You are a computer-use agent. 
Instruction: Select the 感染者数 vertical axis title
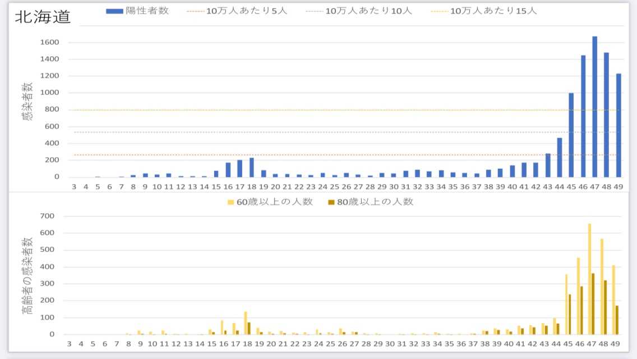(28, 103)
